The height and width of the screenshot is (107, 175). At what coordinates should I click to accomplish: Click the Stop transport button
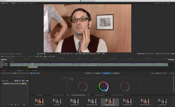[87, 54]
